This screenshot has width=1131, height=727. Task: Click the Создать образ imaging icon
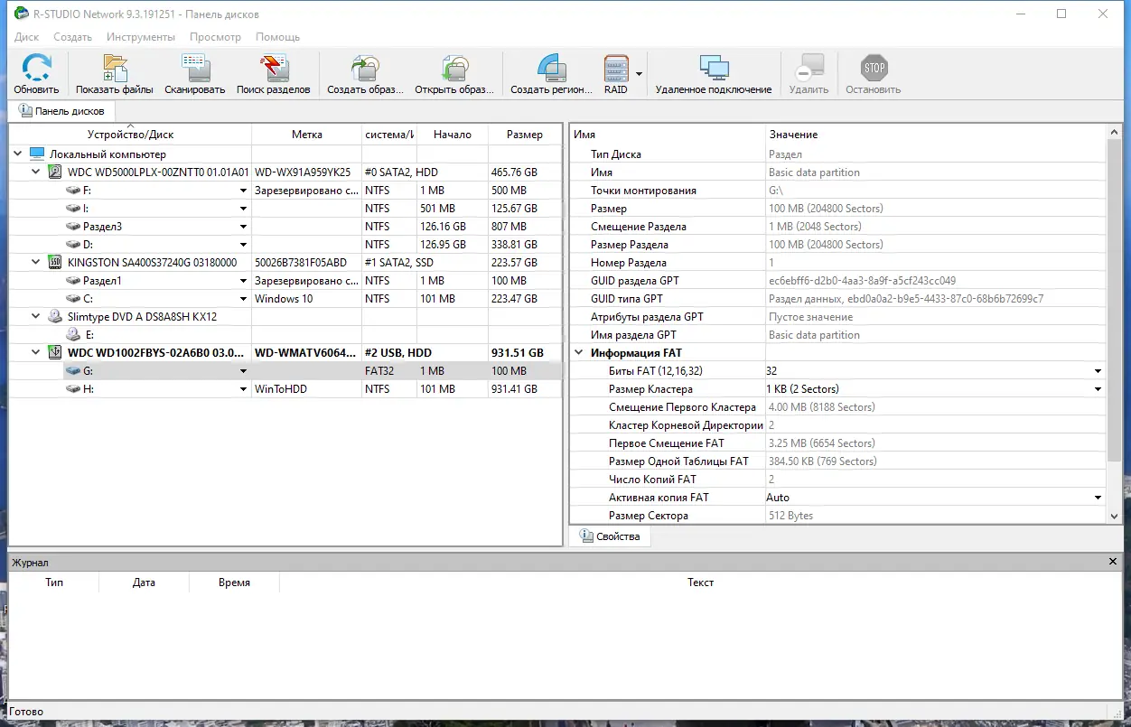pos(365,72)
